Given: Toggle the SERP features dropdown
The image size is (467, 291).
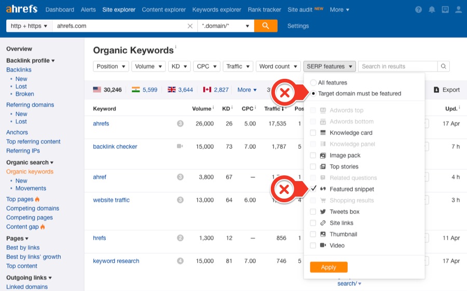Looking at the screenshot, I should coord(329,66).
